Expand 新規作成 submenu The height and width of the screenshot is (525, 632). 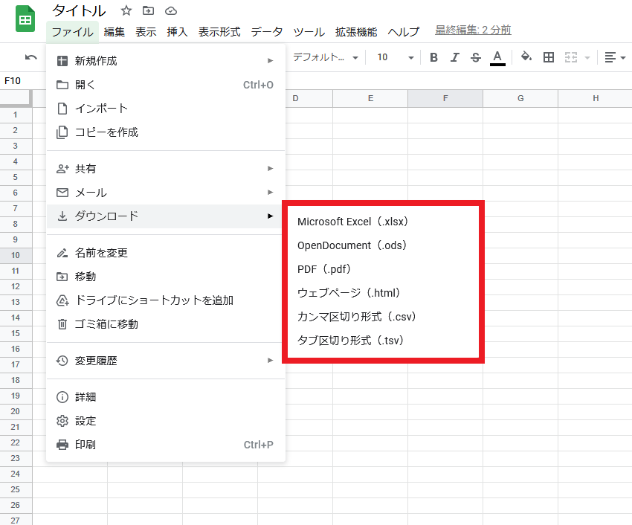166,61
